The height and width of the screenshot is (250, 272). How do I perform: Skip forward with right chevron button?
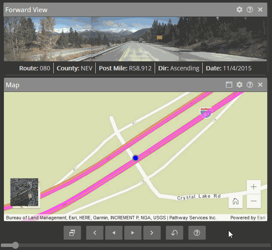tap(152, 233)
